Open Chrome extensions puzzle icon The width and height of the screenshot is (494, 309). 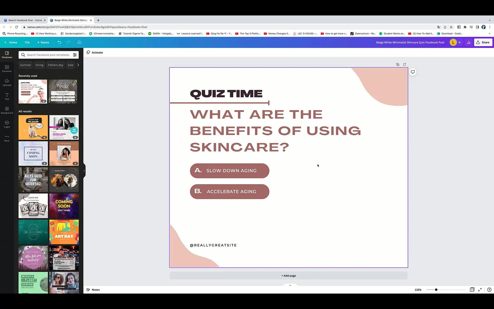coord(465,27)
